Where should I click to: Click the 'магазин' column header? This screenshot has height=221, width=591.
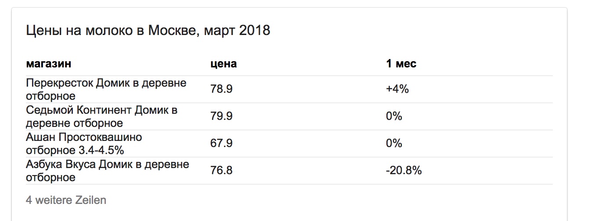click(x=49, y=64)
